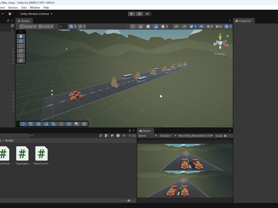Select the Rect transform tool
The image size is (278, 208).
pos(21,56)
